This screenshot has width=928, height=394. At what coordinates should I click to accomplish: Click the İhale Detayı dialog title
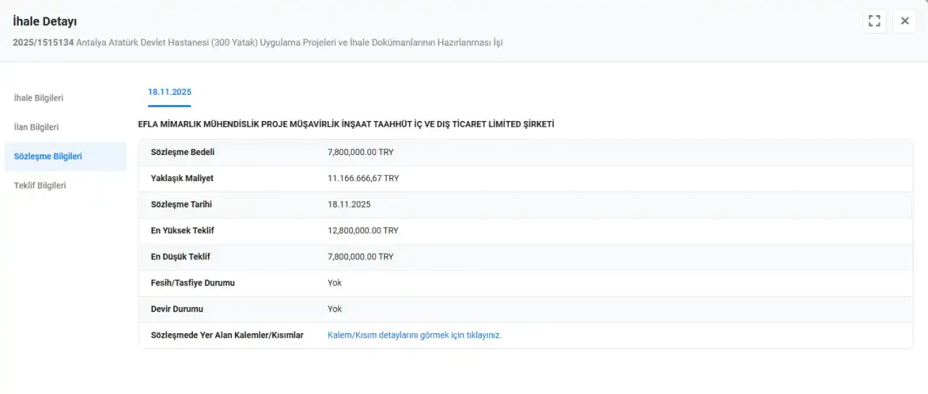(x=45, y=22)
